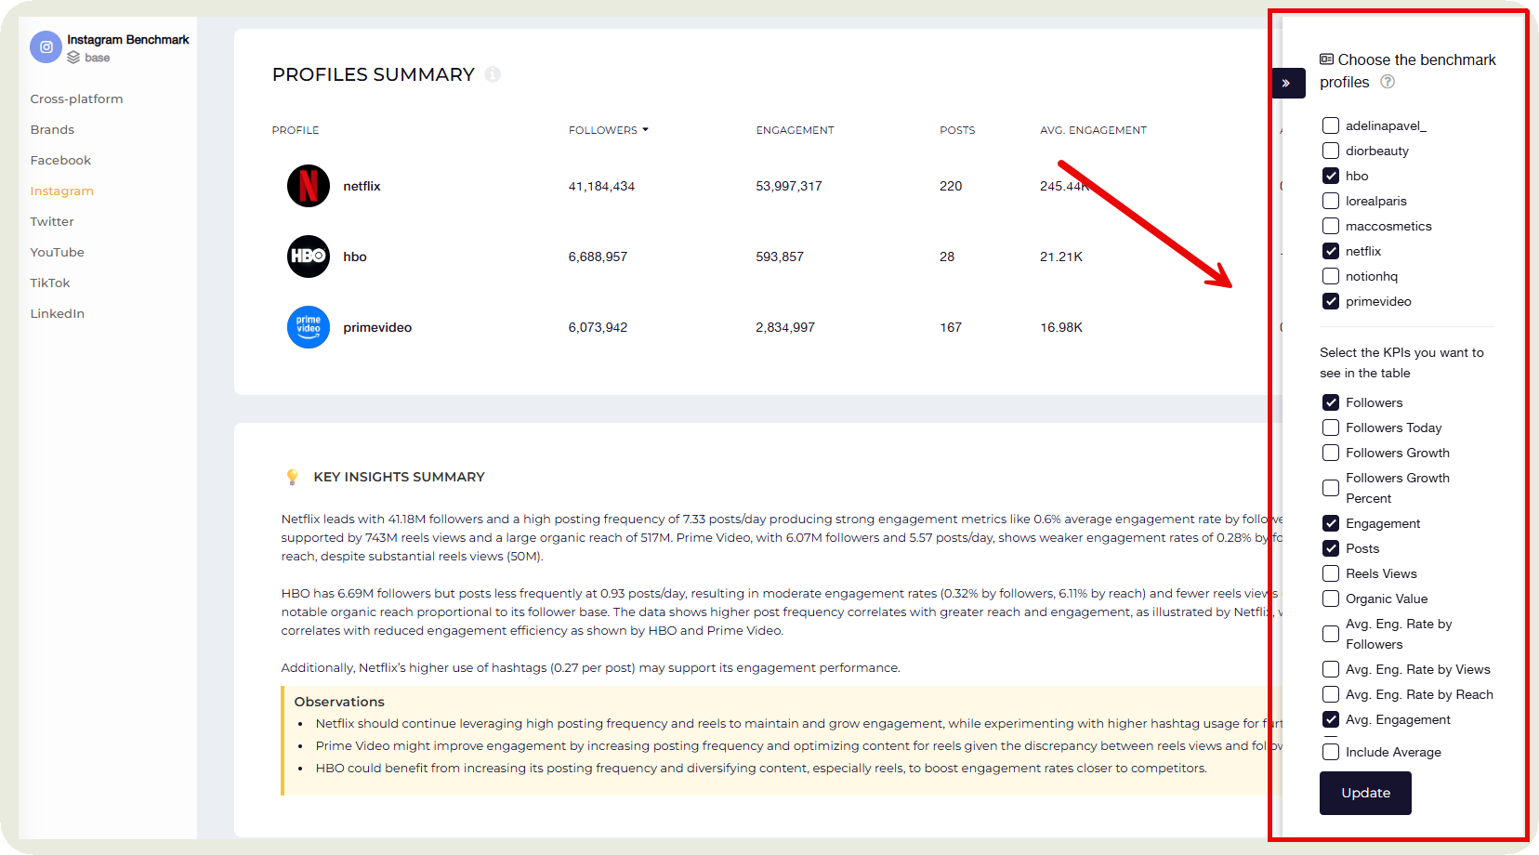Enable the Followers Today KPI

pyautogui.click(x=1331, y=427)
